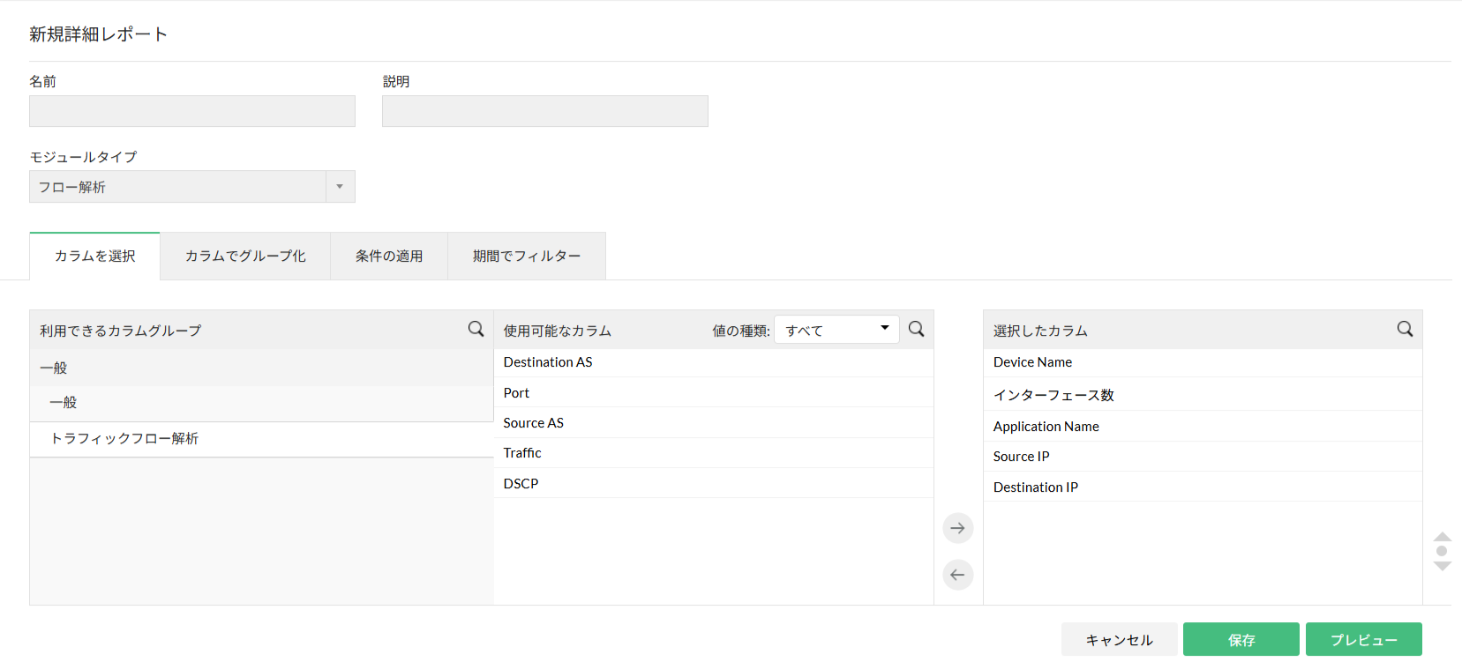Open the 条件の適用 tab

point(389,257)
